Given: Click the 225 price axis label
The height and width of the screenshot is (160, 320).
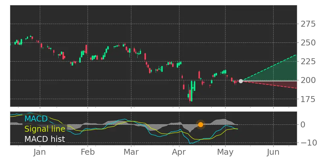Looking at the screenshot, I should 308,62.
